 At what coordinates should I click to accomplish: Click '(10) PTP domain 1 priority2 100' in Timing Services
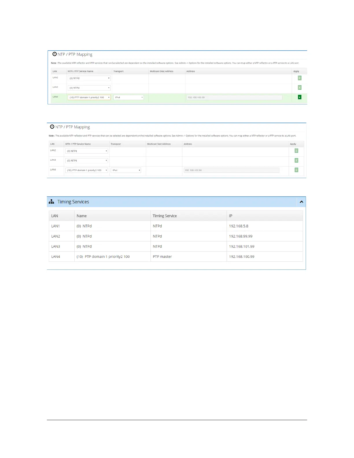(x=103, y=256)
